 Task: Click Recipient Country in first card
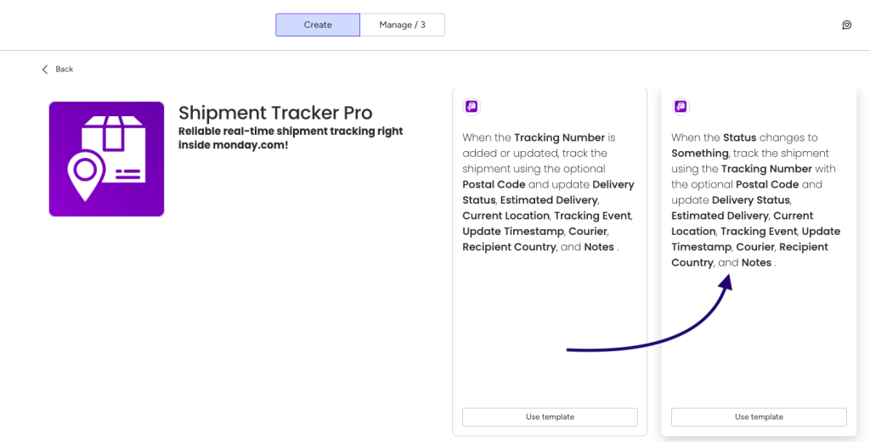(x=509, y=247)
